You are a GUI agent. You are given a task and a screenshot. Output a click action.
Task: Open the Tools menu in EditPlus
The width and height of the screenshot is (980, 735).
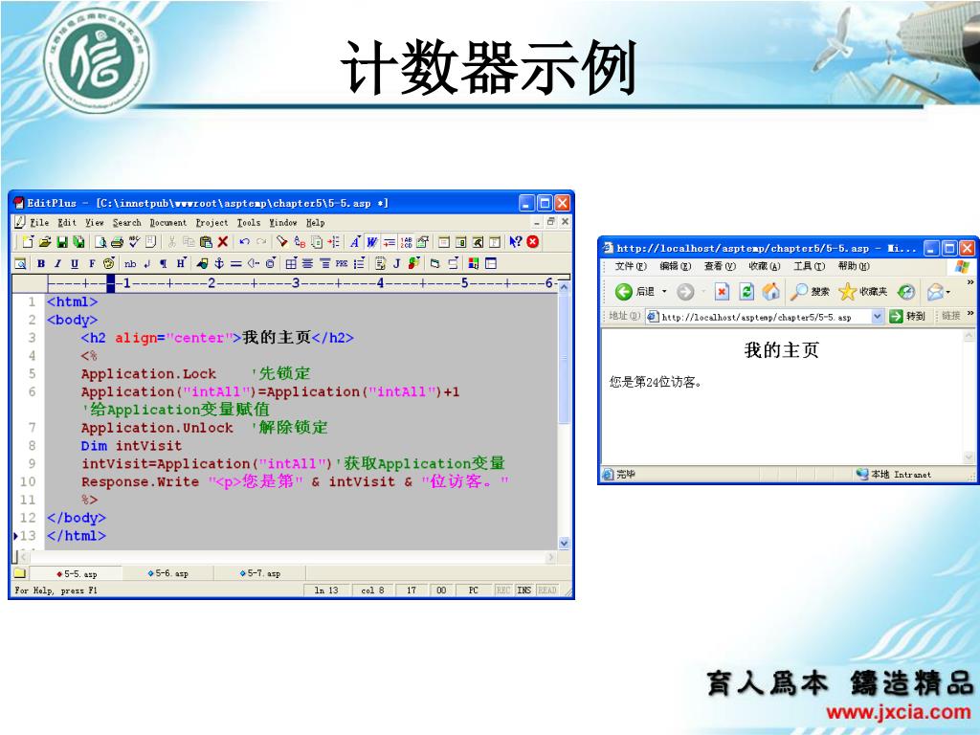click(249, 222)
